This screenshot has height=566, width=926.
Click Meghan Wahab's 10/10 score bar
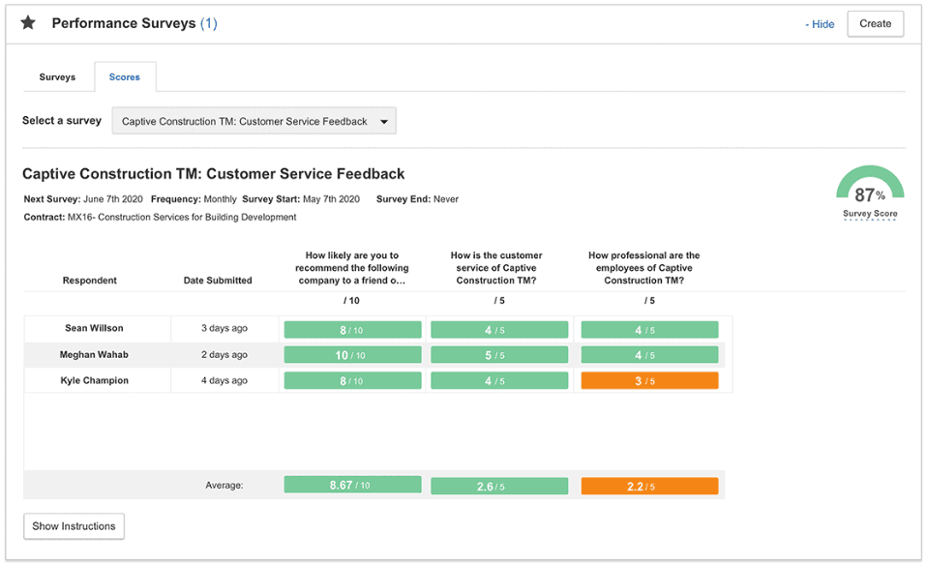pyautogui.click(x=352, y=355)
